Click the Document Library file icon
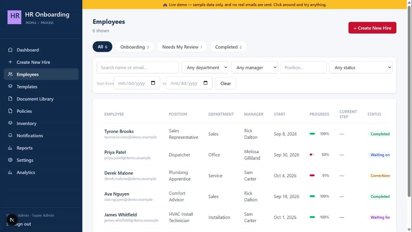 (x=10, y=99)
